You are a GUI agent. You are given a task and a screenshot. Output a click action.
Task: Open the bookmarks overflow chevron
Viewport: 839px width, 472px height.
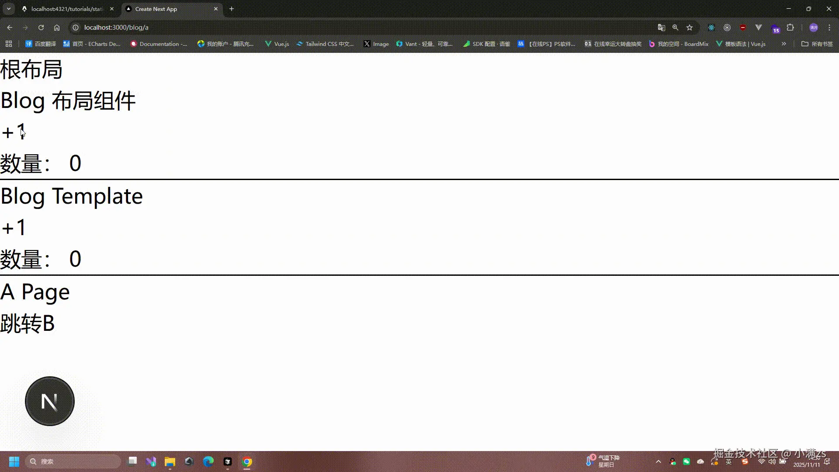pos(784,44)
